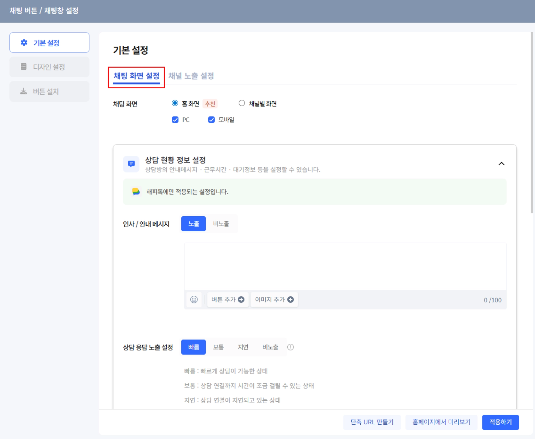Select the 채널별 화면 radio button
Image resolution: width=535 pixels, height=439 pixels.
(242, 103)
